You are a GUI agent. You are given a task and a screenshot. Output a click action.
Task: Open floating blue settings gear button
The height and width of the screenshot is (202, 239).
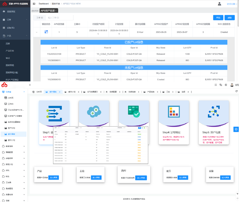click(x=236, y=129)
